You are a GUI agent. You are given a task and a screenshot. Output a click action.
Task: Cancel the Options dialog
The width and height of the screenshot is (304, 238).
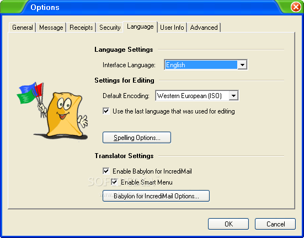click(x=275, y=224)
